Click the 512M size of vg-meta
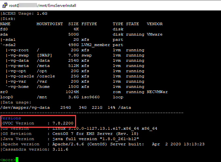Viewport: 221px width, 162px height. (x=73, y=66)
